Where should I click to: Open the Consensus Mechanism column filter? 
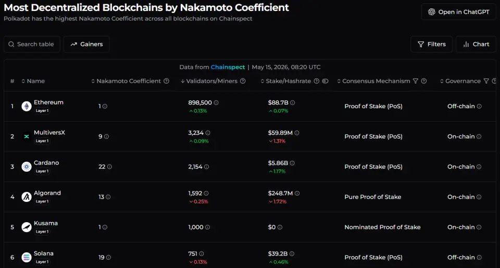(416, 81)
